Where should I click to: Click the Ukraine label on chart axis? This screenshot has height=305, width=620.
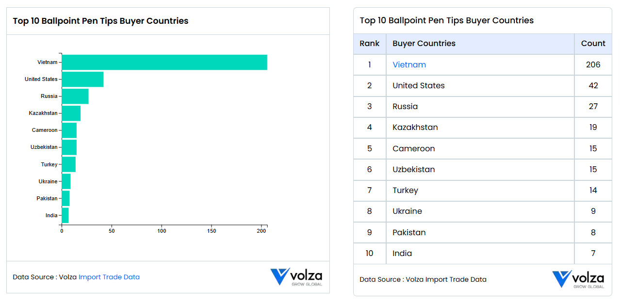(48, 181)
